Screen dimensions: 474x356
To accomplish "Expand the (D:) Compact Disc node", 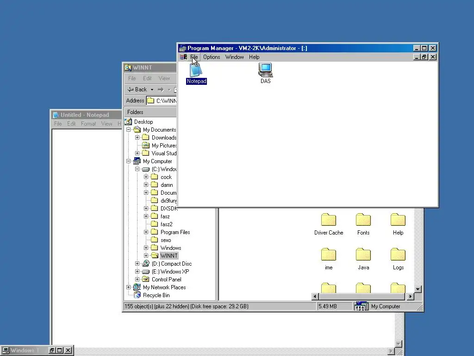I will pyautogui.click(x=137, y=263).
